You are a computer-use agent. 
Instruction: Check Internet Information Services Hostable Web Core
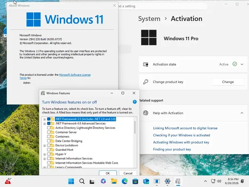click(49, 163)
